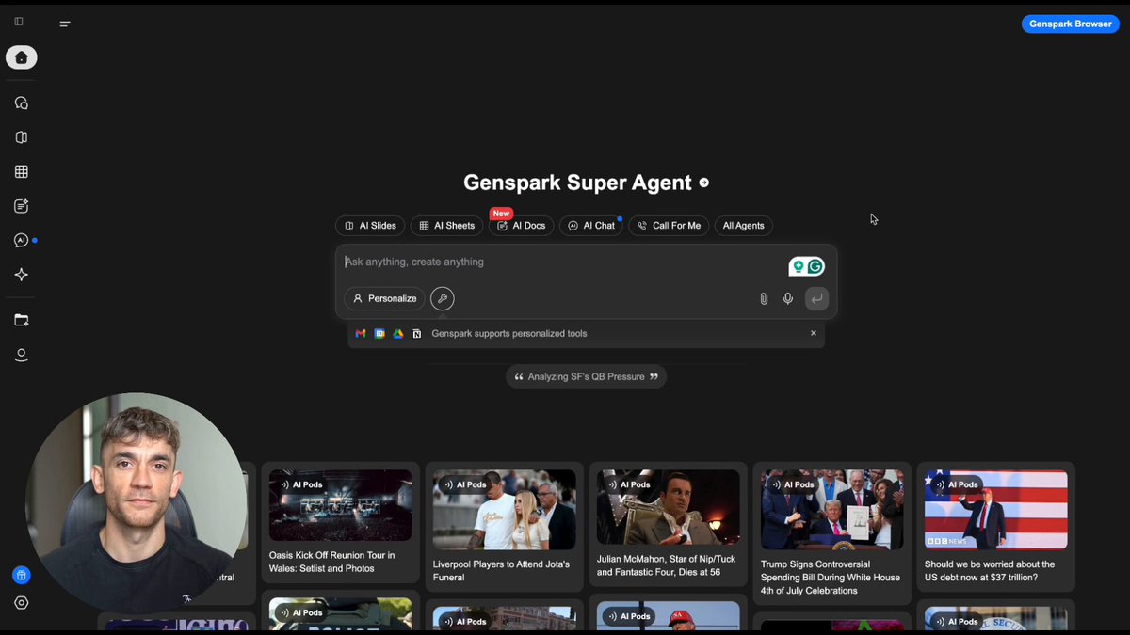Click the Google Drive icon in banner
This screenshot has width=1130, height=635.
(x=398, y=334)
